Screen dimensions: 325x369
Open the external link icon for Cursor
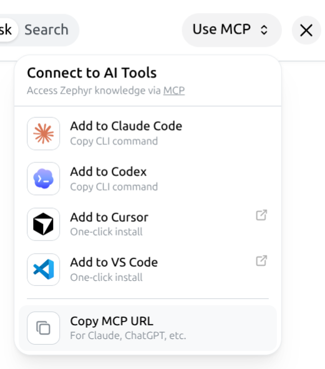261,215
